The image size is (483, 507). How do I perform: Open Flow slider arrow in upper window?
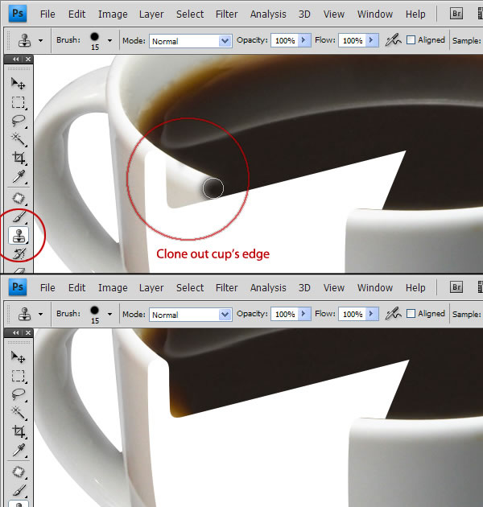[372, 40]
